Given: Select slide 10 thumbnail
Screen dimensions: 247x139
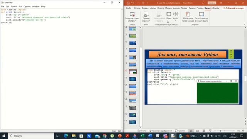Looking at the screenshot, I should pos(133,72).
